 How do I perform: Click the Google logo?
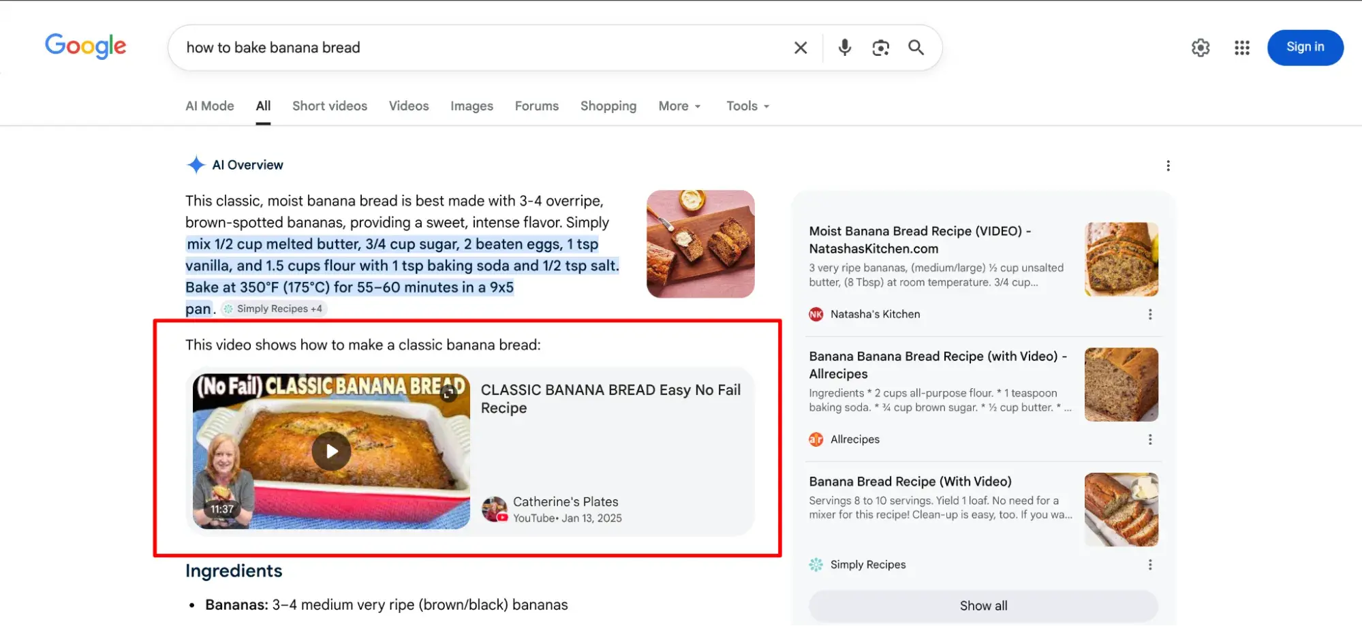coord(86,46)
